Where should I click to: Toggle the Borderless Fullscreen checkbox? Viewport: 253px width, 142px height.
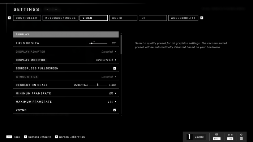coord(115,68)
